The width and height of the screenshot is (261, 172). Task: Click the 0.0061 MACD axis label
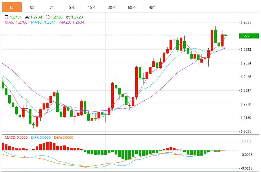pyautogui.click(x=246, y=141)
